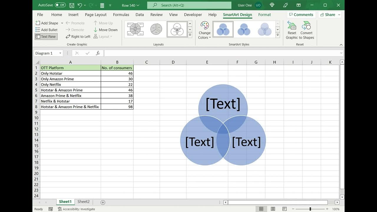
Task: Click Add Shape in Create Graphic
Action: [47, 23]
